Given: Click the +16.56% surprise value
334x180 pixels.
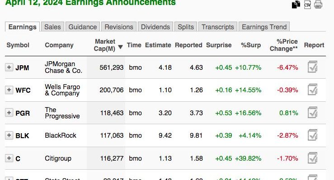Looking at the screenshot, I should [x=248, y=113].
